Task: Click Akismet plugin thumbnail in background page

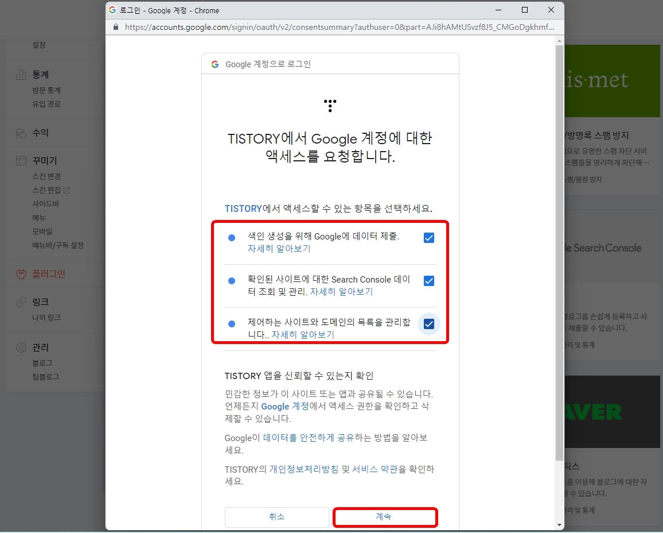Action: [613, 81]
